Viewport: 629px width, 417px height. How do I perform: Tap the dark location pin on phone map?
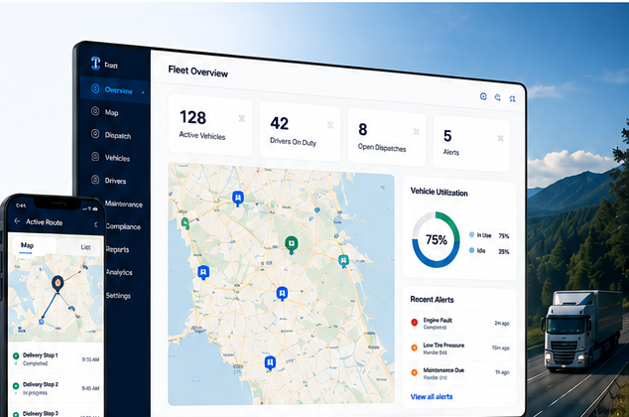[58, 284]
